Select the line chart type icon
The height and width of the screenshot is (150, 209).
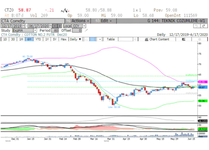click(x=87, y=39)
